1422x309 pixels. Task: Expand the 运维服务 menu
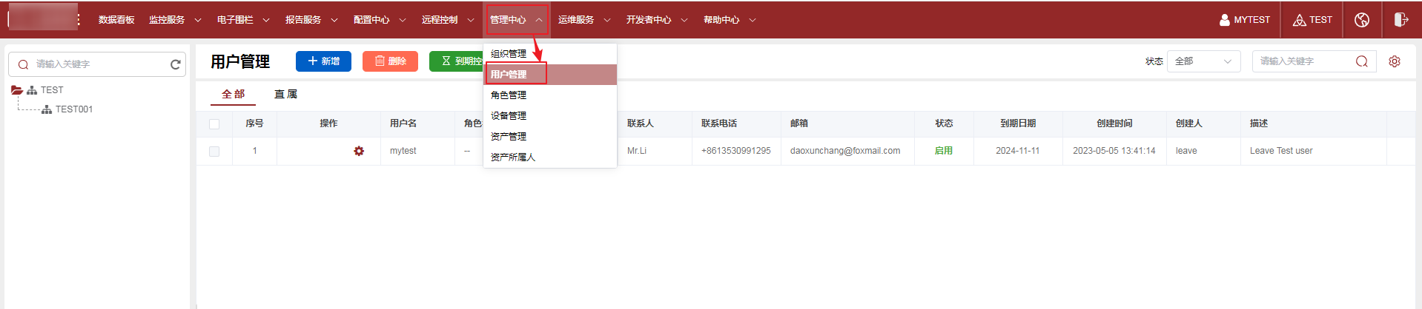pyautogui.click(x=584, y=20)
